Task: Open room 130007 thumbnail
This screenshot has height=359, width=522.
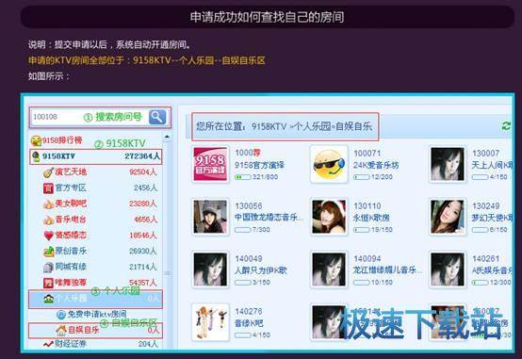Action: click(x=448, y=165)
